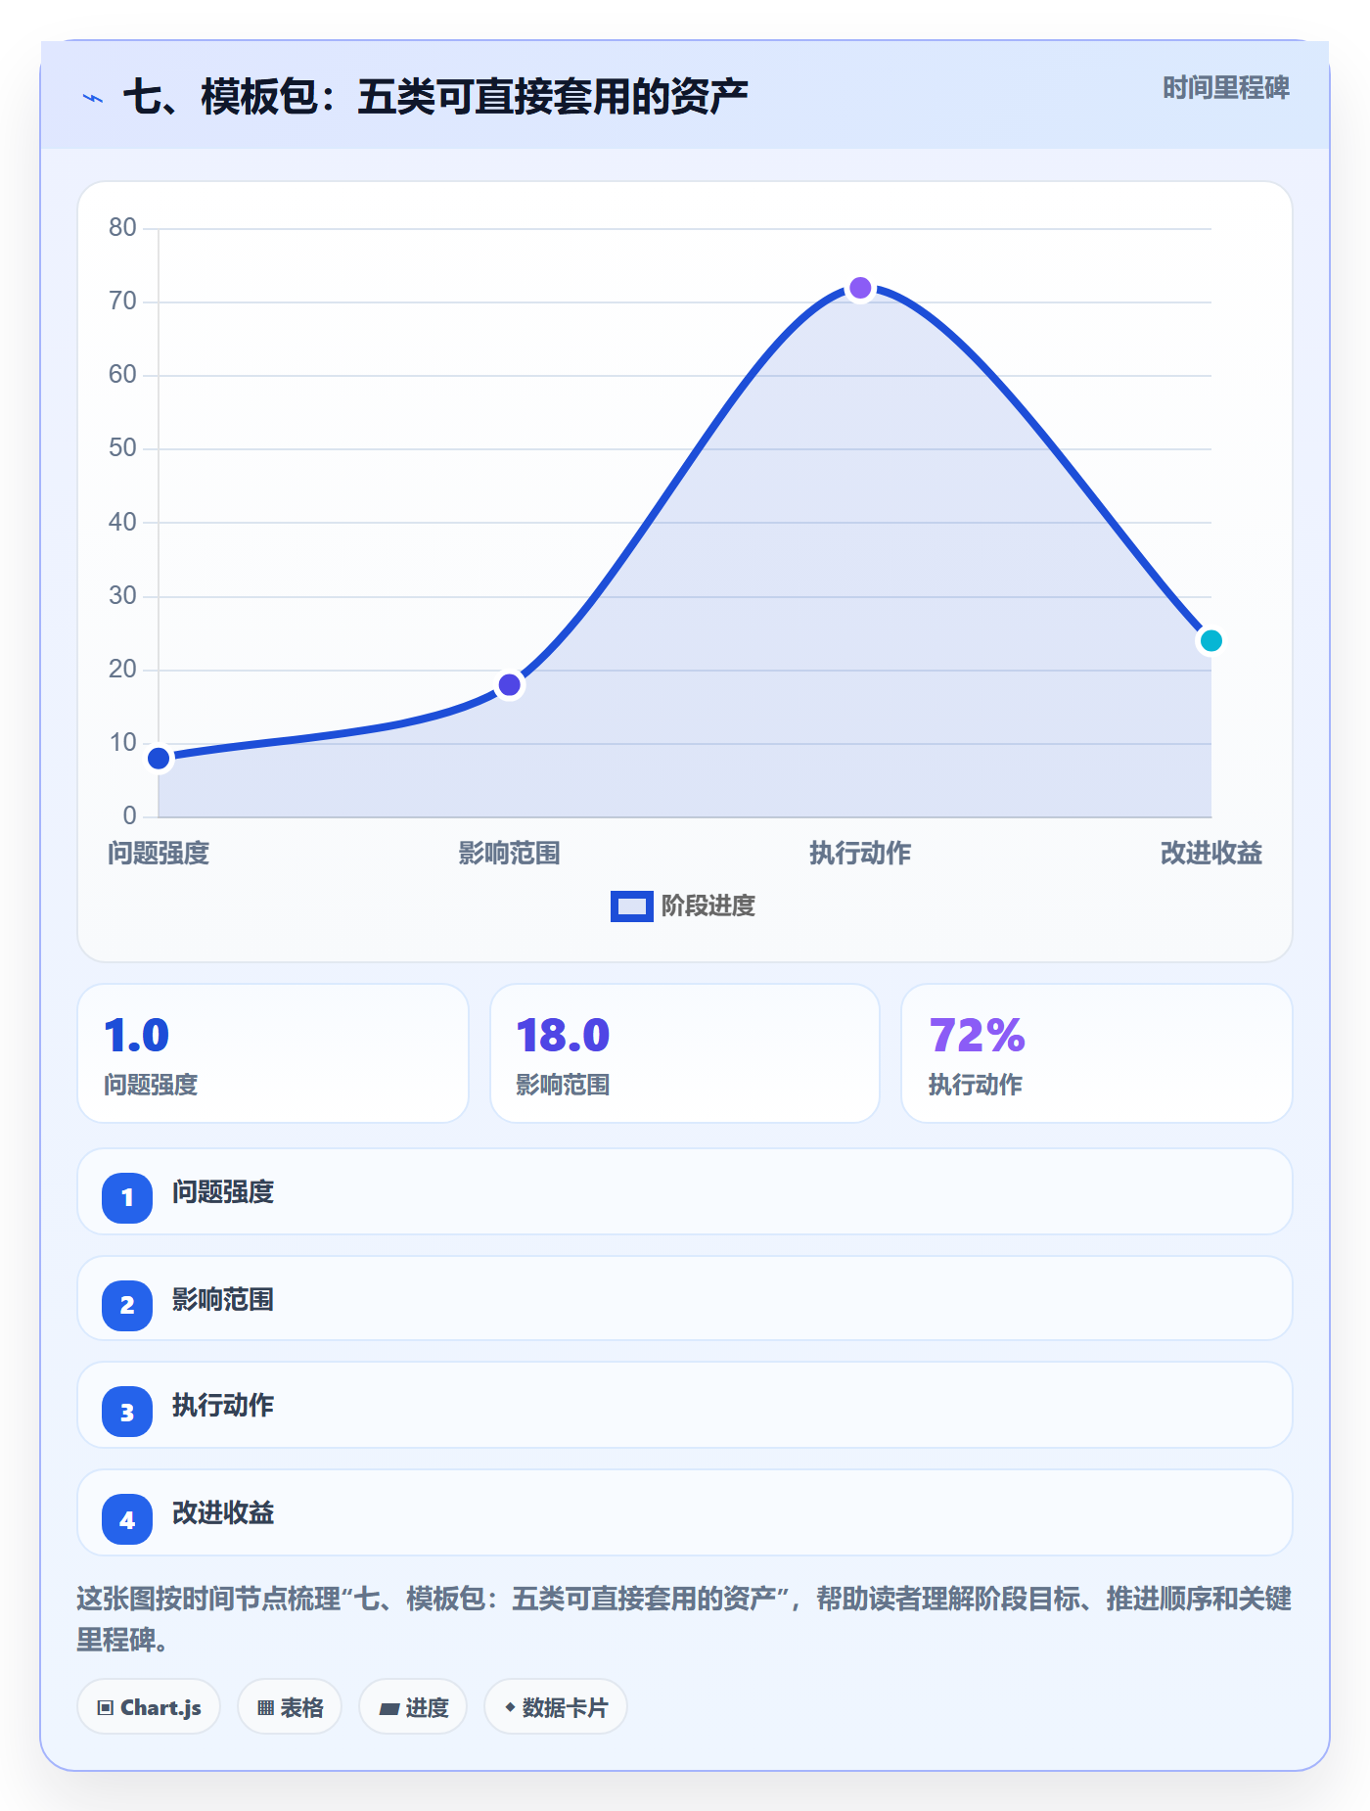Click the 问题强度 x-axis label

159,854
